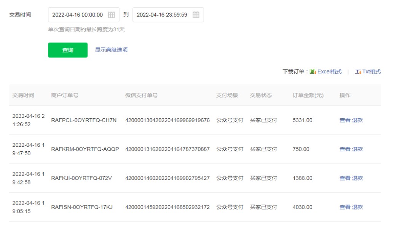Refund order RAFKJI-0OYRTFQ-072V via 退款
Viewport: 397px width, 230px height.
357,178
